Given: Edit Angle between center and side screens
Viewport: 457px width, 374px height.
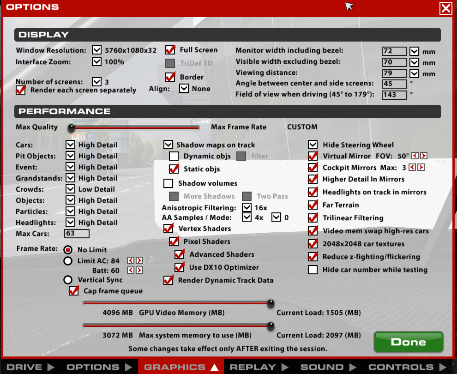Looking at the screenshot, I should pos(394,84).
